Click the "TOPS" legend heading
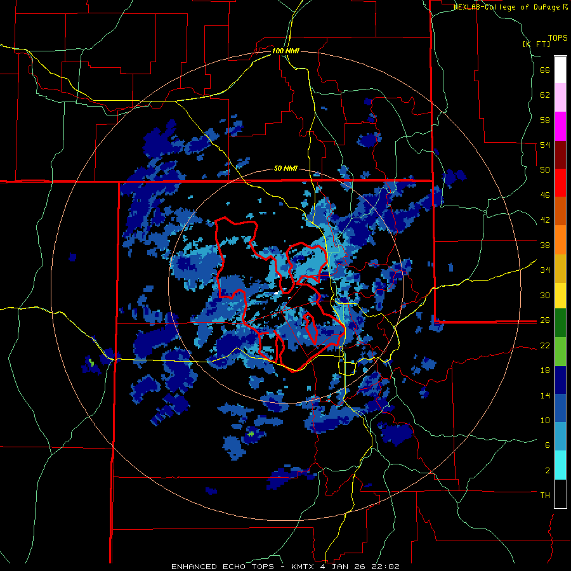The width and height of the screenshot is (571, 571). [558, 37]
